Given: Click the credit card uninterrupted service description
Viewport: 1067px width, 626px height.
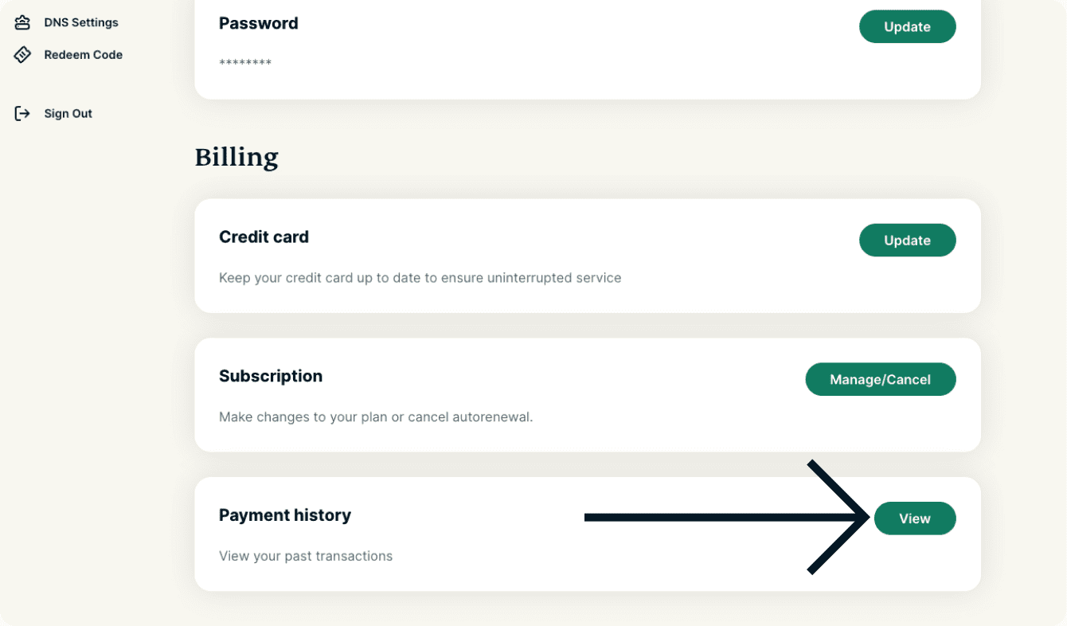Looking at the screenshot, I should click(x=420, y=278).
